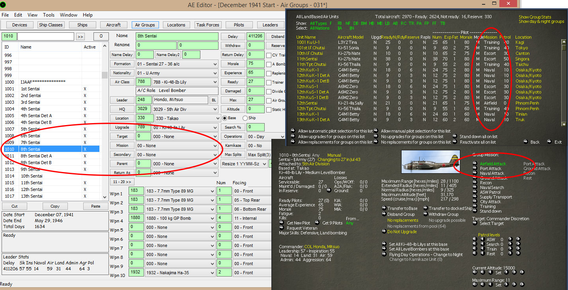Click the BL button beside leader name

[x=214, y=100]
